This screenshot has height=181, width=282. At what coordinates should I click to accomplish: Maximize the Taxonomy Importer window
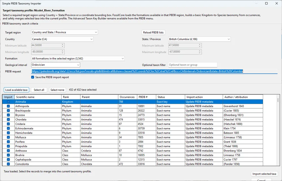266,3
